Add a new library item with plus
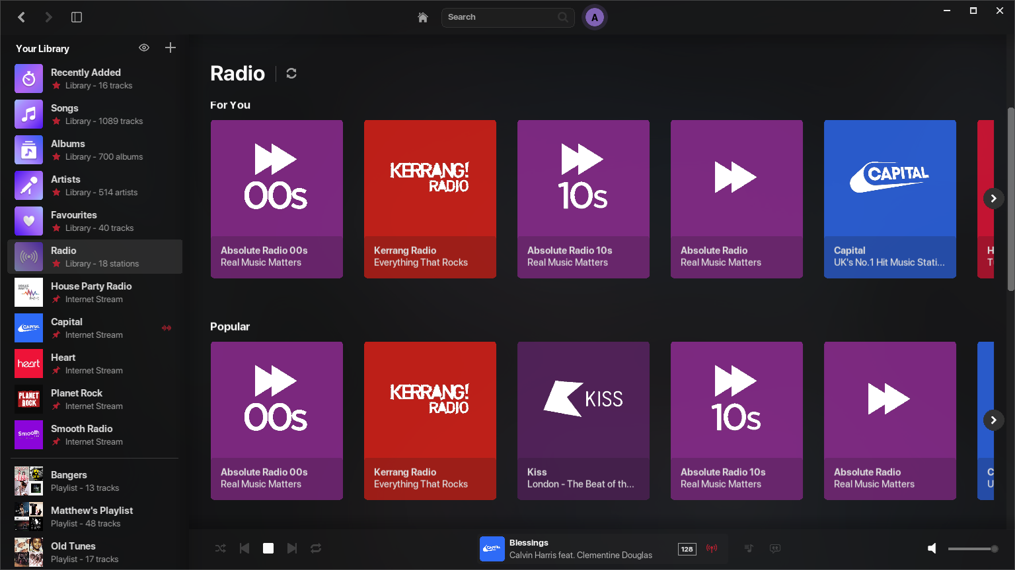 (170, 47)
